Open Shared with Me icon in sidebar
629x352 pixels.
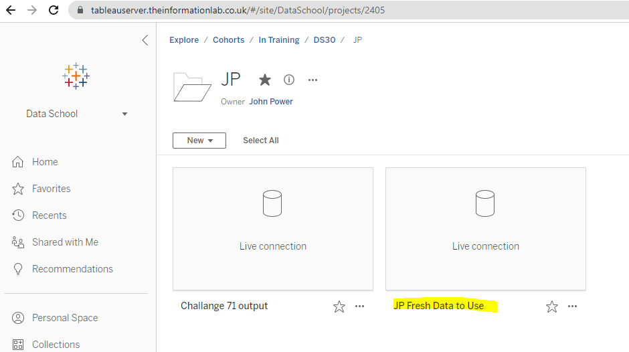[17, 242]
